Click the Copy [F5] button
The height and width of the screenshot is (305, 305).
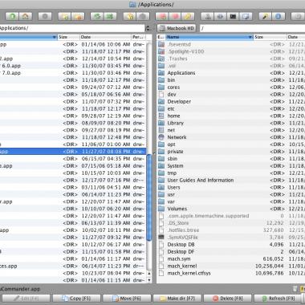point(76,299)
